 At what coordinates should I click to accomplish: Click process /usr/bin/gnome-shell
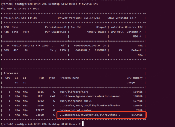click(x=75, y=101)
